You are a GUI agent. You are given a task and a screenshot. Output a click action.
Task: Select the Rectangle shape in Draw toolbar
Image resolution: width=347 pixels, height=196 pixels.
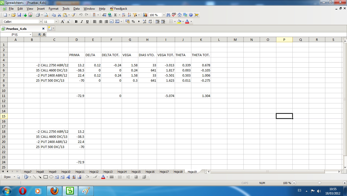[46, 177]
